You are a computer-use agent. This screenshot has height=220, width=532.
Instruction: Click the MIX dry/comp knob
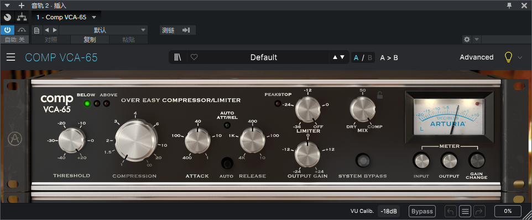(x=363, y=109)
